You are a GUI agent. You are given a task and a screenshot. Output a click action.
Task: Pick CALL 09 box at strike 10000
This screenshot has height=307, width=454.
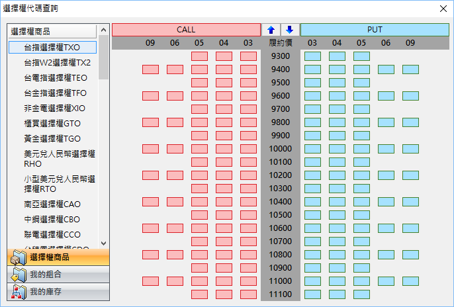click(x=151, y=149)
